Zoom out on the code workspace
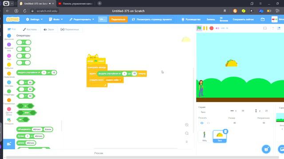The image size is (284, 159). click(187, 133)
